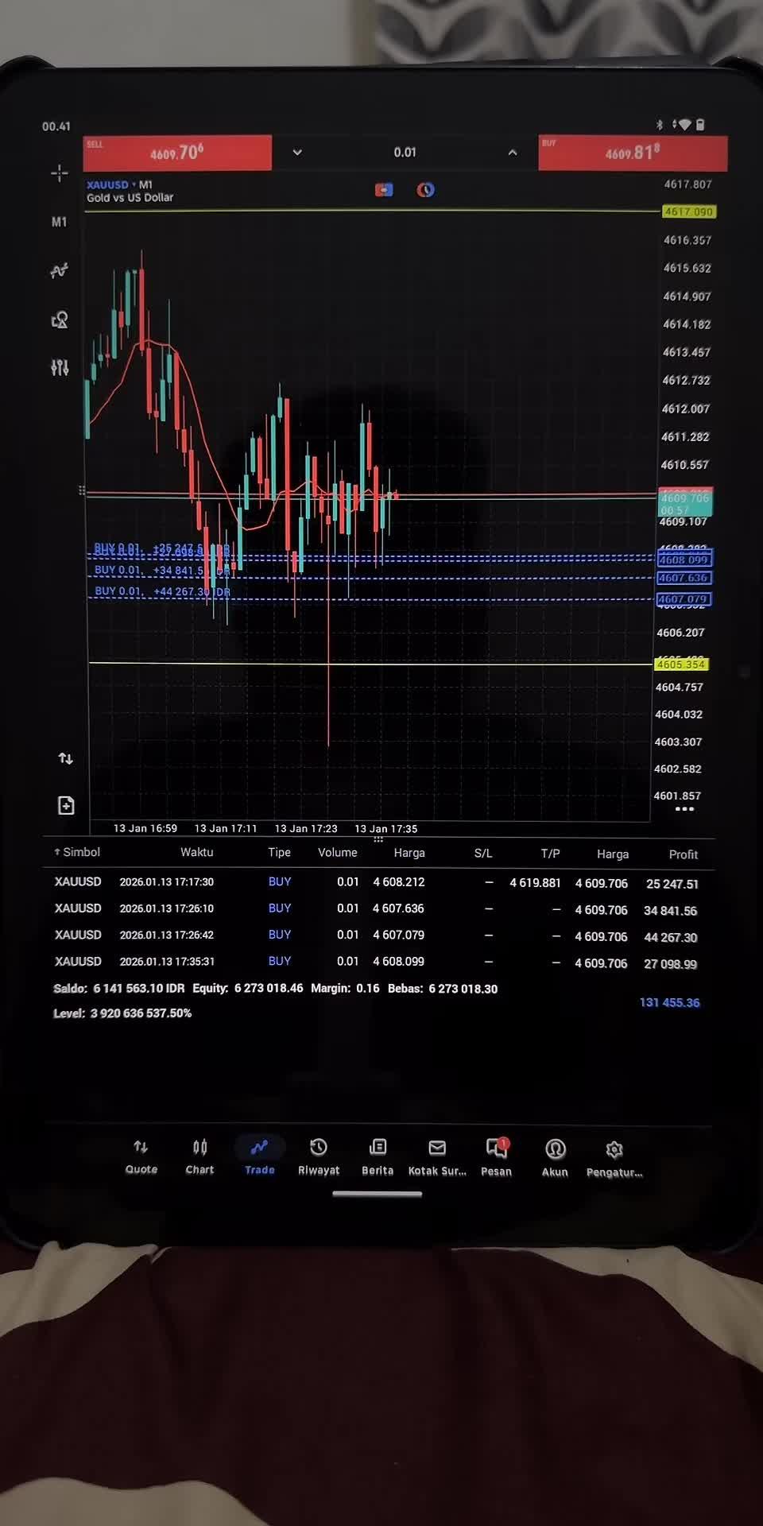Tap the new order document icon
Screen dimensions: 763x1526
66,805
